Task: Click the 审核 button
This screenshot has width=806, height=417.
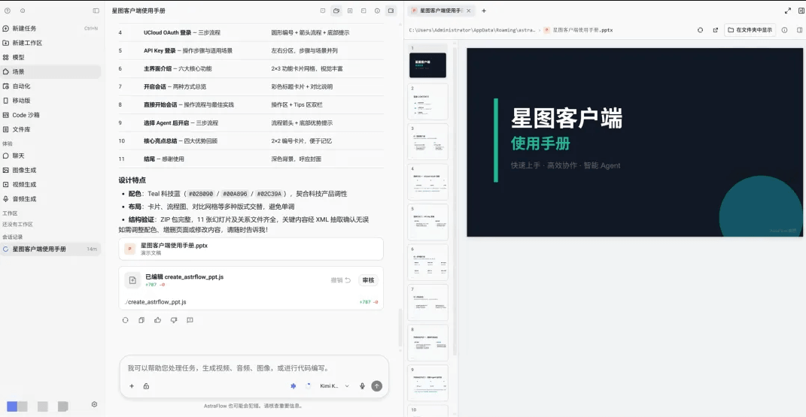Action: pyautogui.click(x=368, y=280)
